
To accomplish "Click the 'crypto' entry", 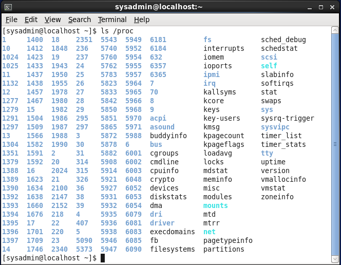I will [162, 180].
